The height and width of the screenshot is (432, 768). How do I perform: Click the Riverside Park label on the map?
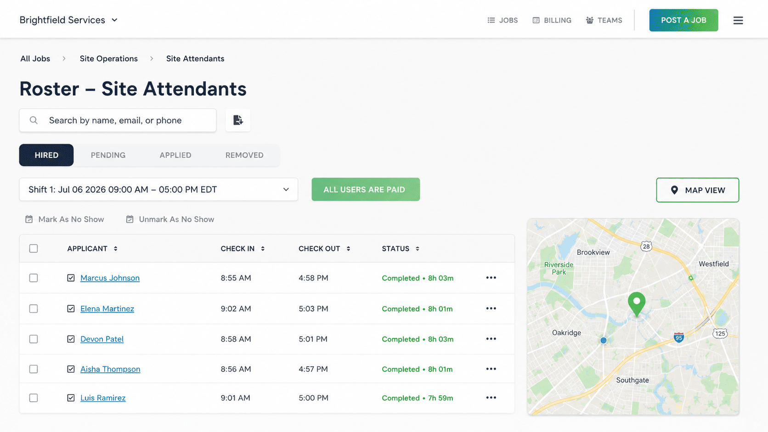(x=559, y=268)
